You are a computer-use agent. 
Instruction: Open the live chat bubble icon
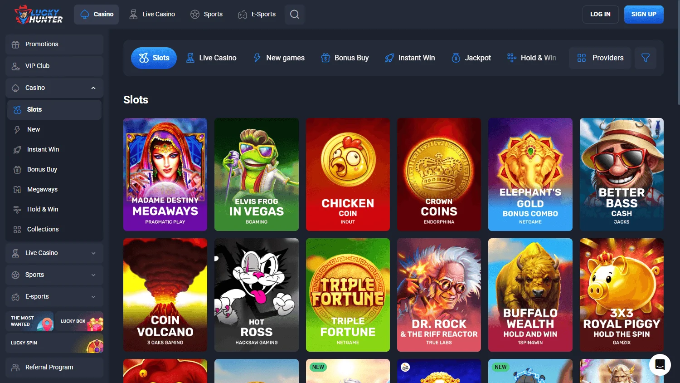660,364
